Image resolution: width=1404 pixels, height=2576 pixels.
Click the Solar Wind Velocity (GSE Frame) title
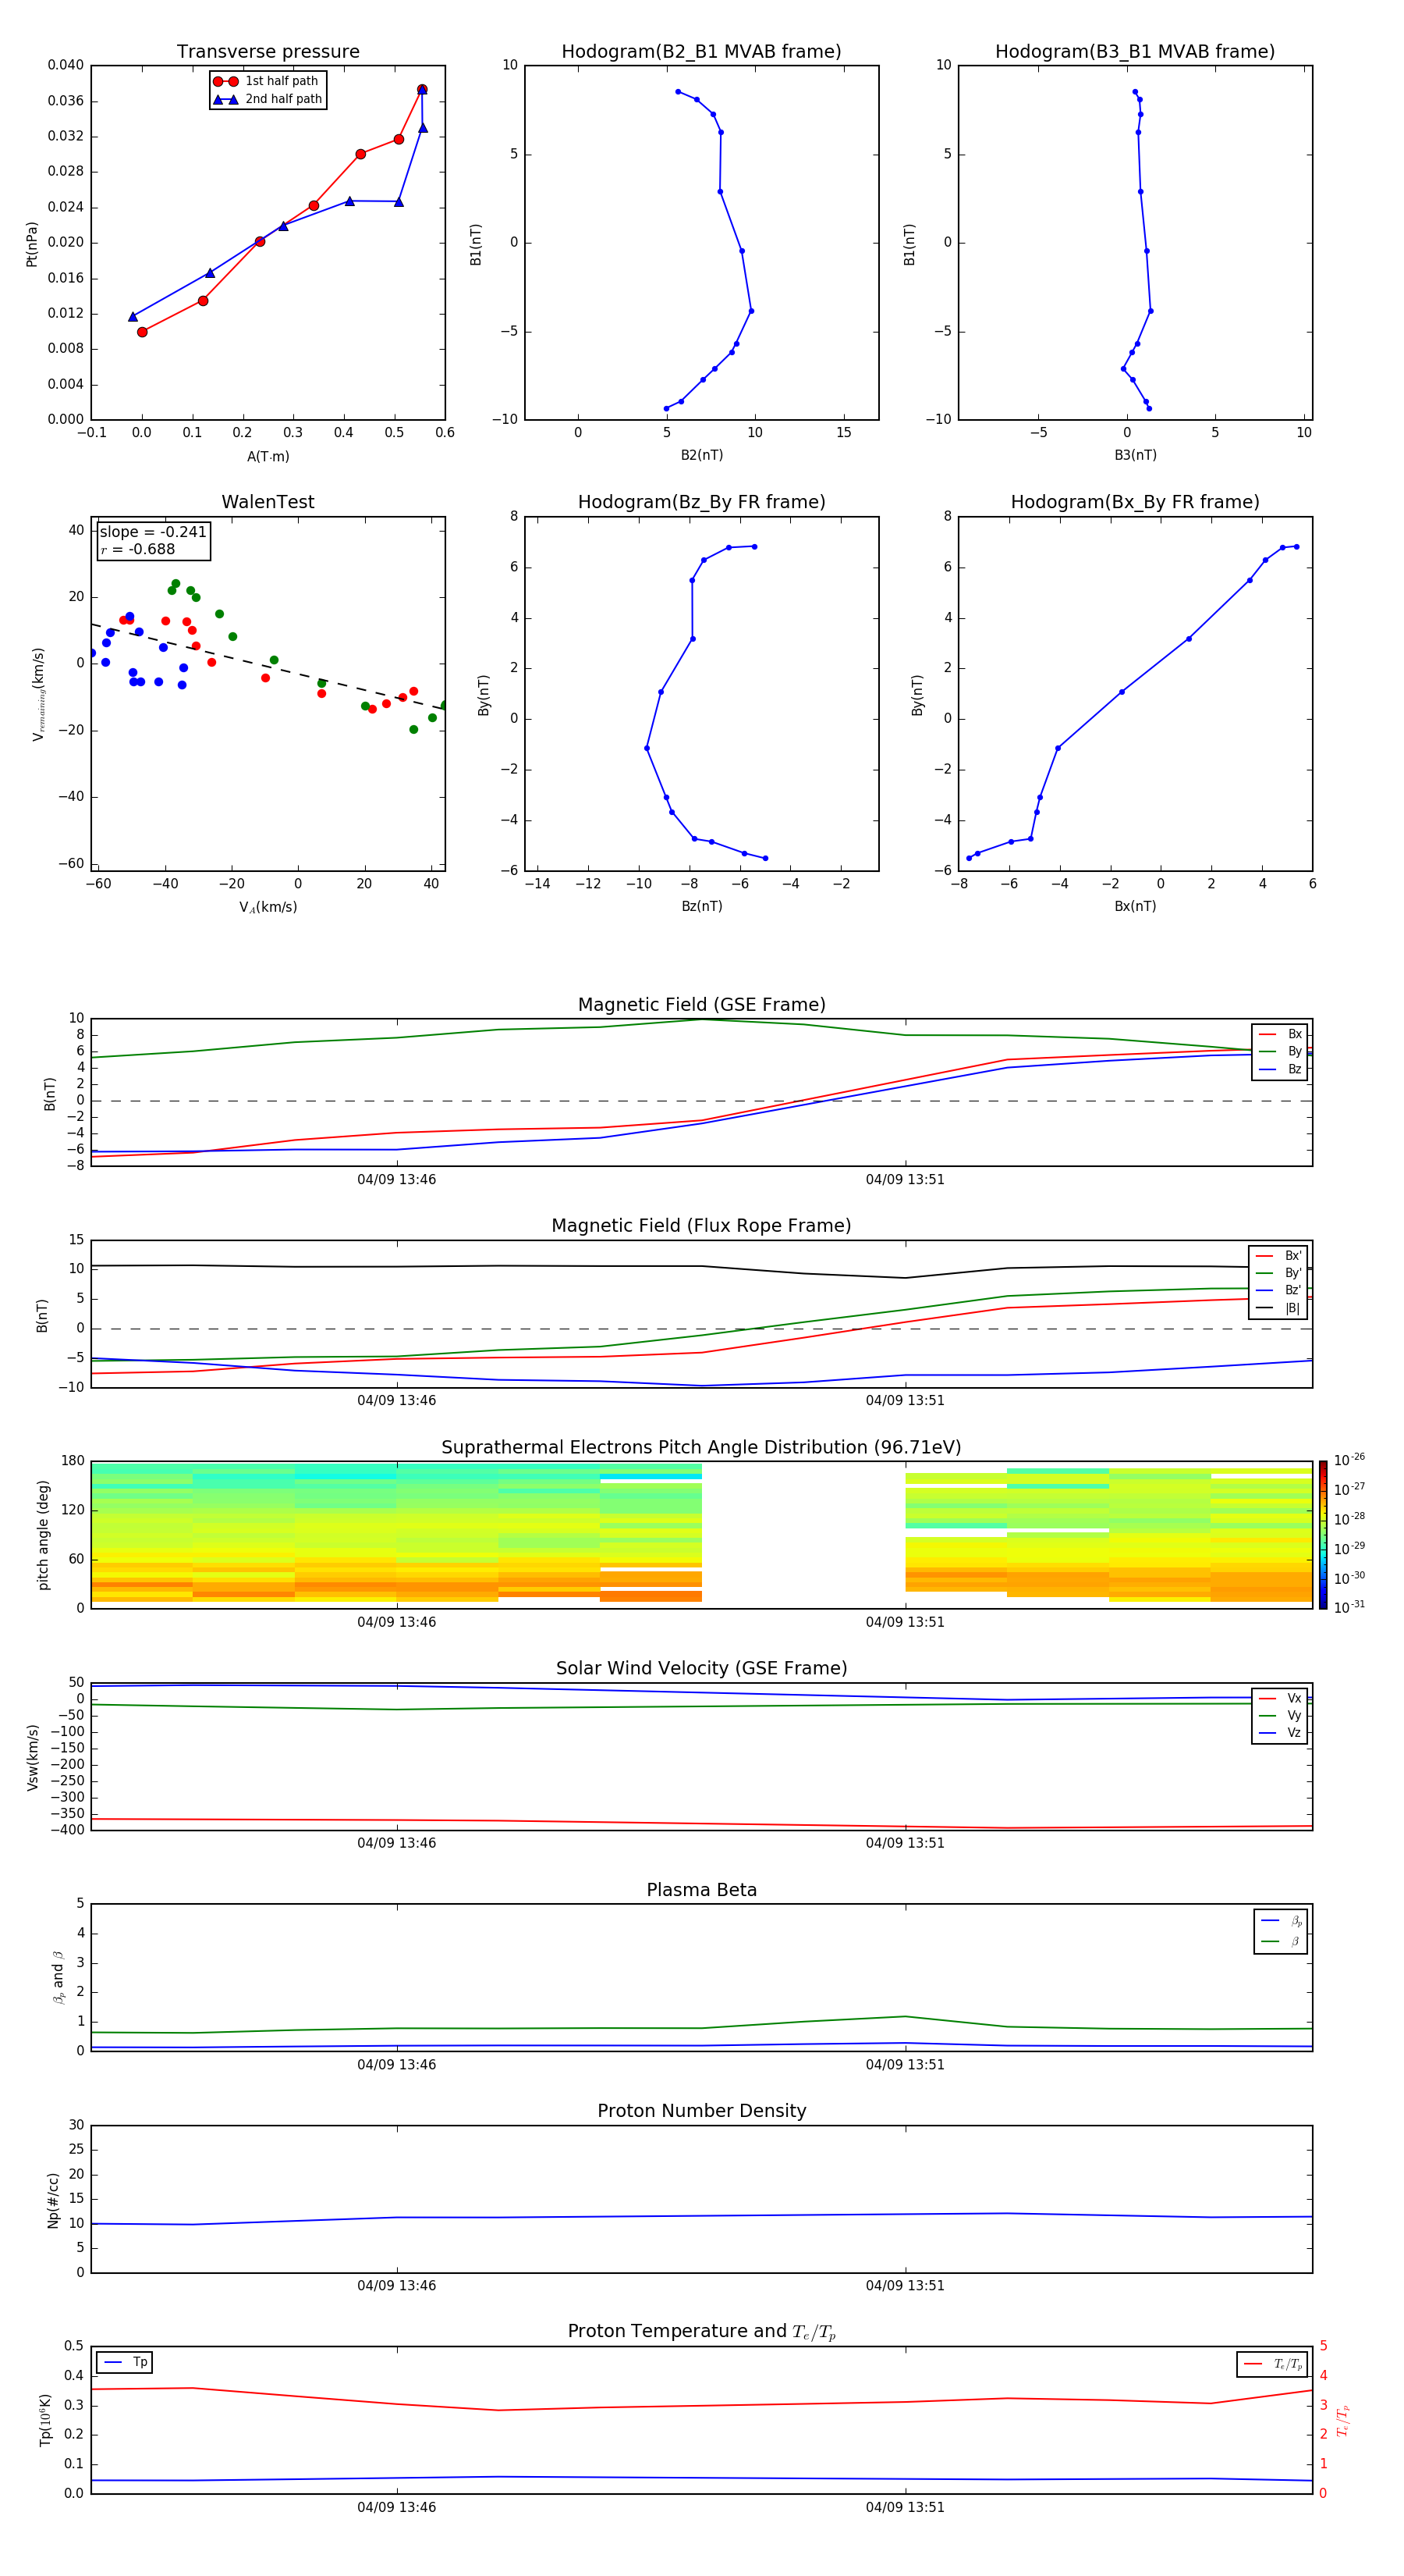[701, 1668]
